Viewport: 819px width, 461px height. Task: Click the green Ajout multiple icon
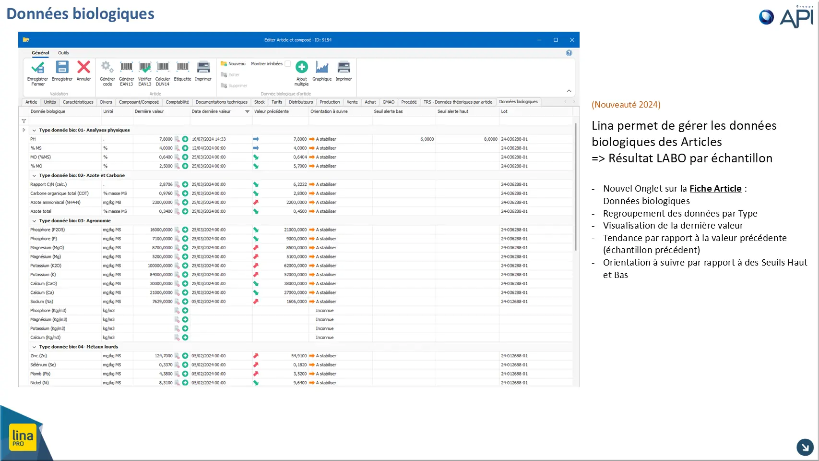(301, 67)
